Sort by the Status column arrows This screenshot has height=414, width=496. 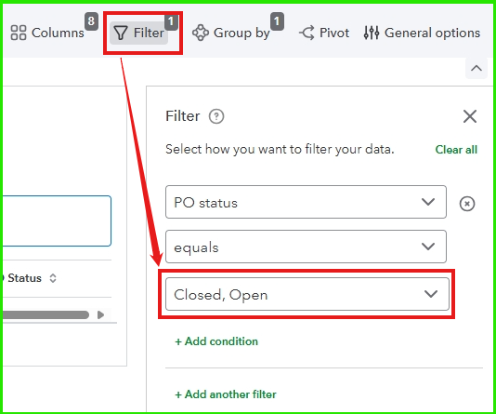(x=53, y=278)
